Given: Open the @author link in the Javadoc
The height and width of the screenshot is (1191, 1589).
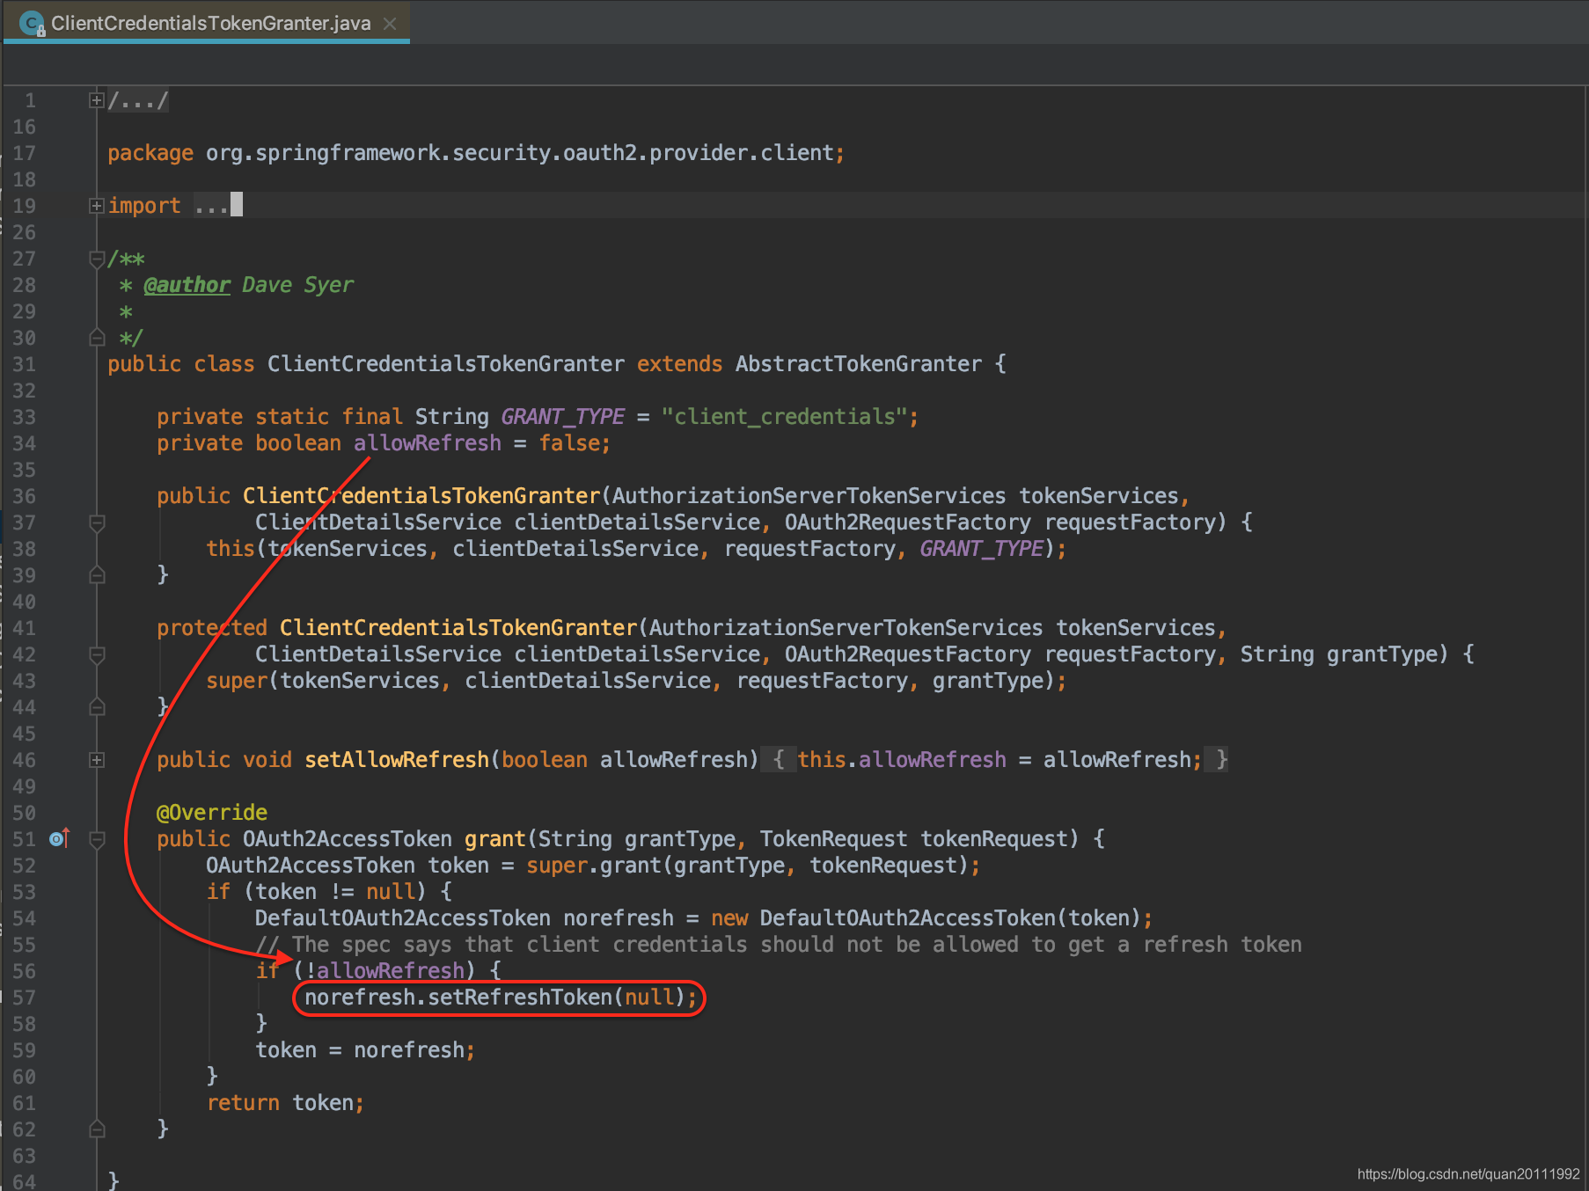Looking at the screenshot, I should pos(187,284).
